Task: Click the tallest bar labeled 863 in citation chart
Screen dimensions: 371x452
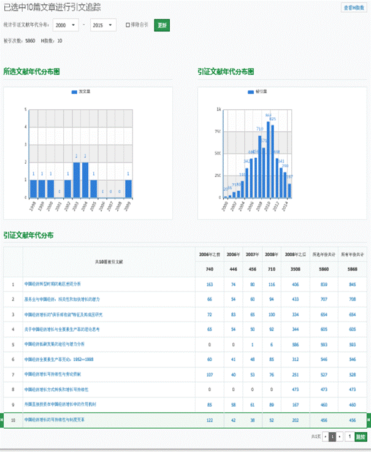Action: (268, 158)
